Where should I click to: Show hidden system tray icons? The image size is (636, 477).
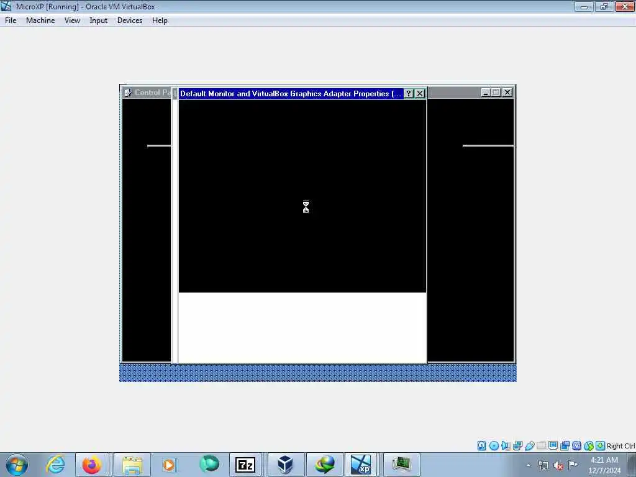pyautogui.click(x=528, y=466)
